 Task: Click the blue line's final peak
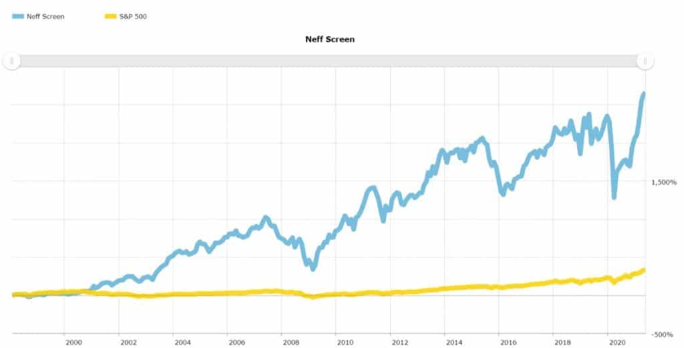(x=643, y=93)
